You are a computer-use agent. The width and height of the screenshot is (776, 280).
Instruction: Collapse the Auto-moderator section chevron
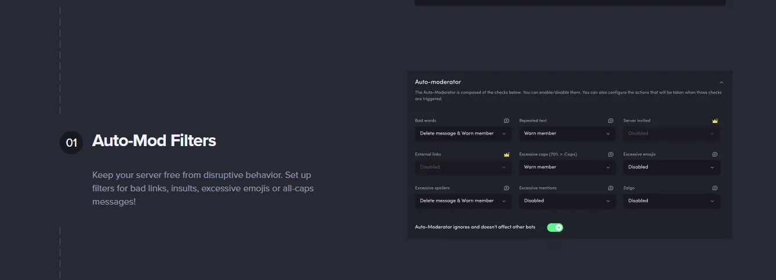[x=721, y=82]
